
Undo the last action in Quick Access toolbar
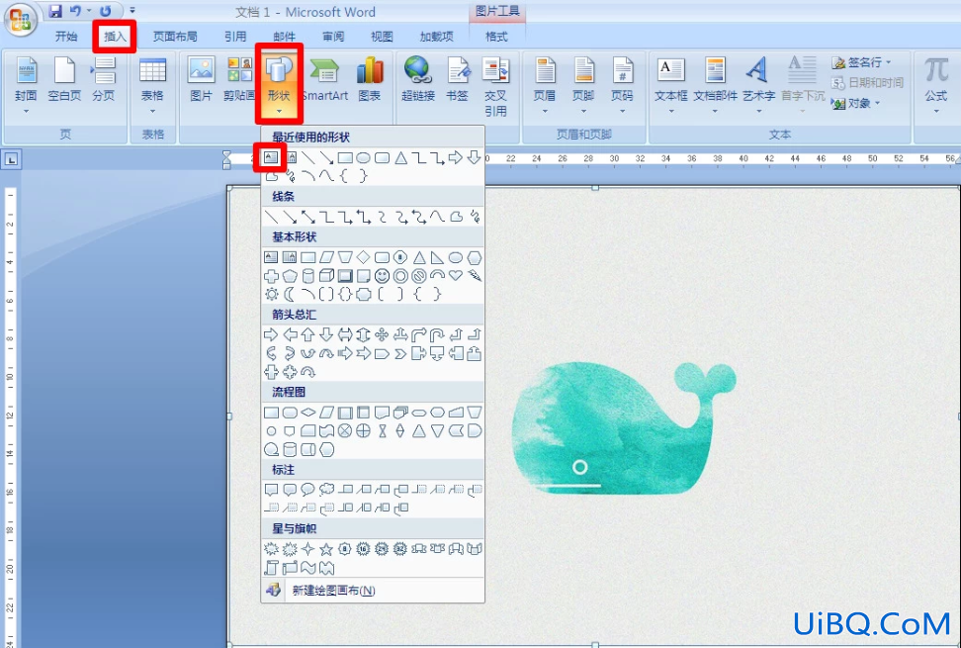click(75, 11)
